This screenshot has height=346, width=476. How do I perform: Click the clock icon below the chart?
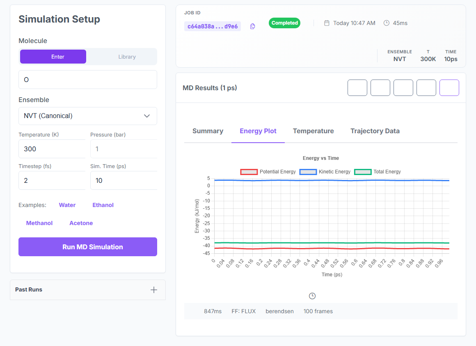pyautogui.click(x=312, y=296)
